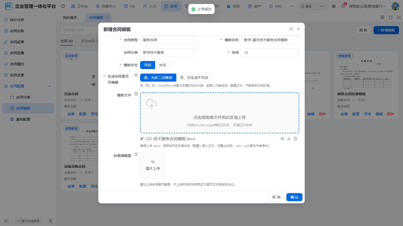This screenshot has height=226, width=403.
Task: Open the 合同分类 dropdown
Action: [x=169, y=52]
